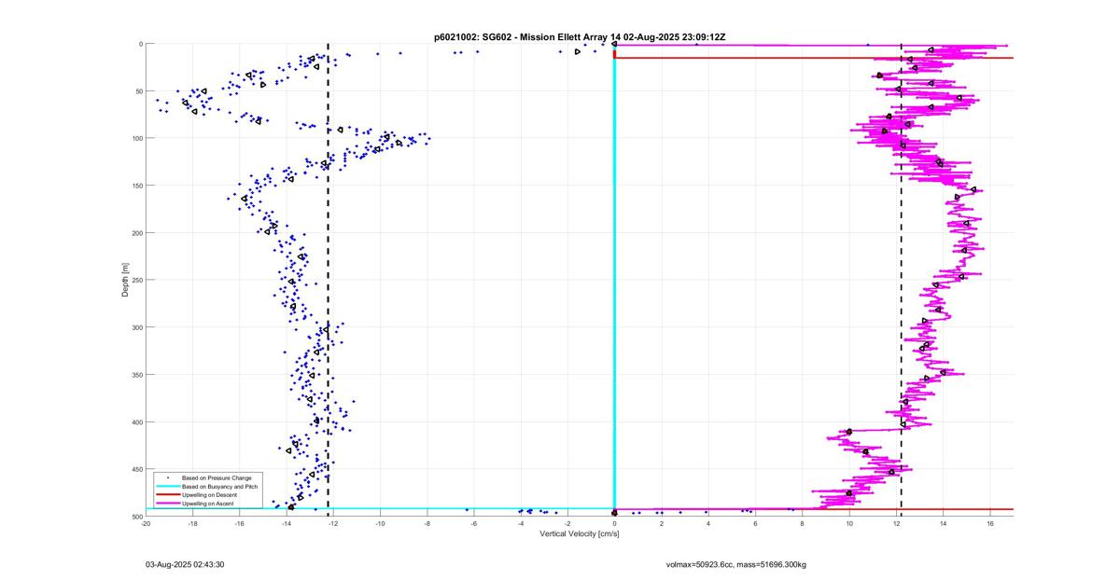Click x-axis tick label "-2"
1120x580 pixels.
pos(567,523)
